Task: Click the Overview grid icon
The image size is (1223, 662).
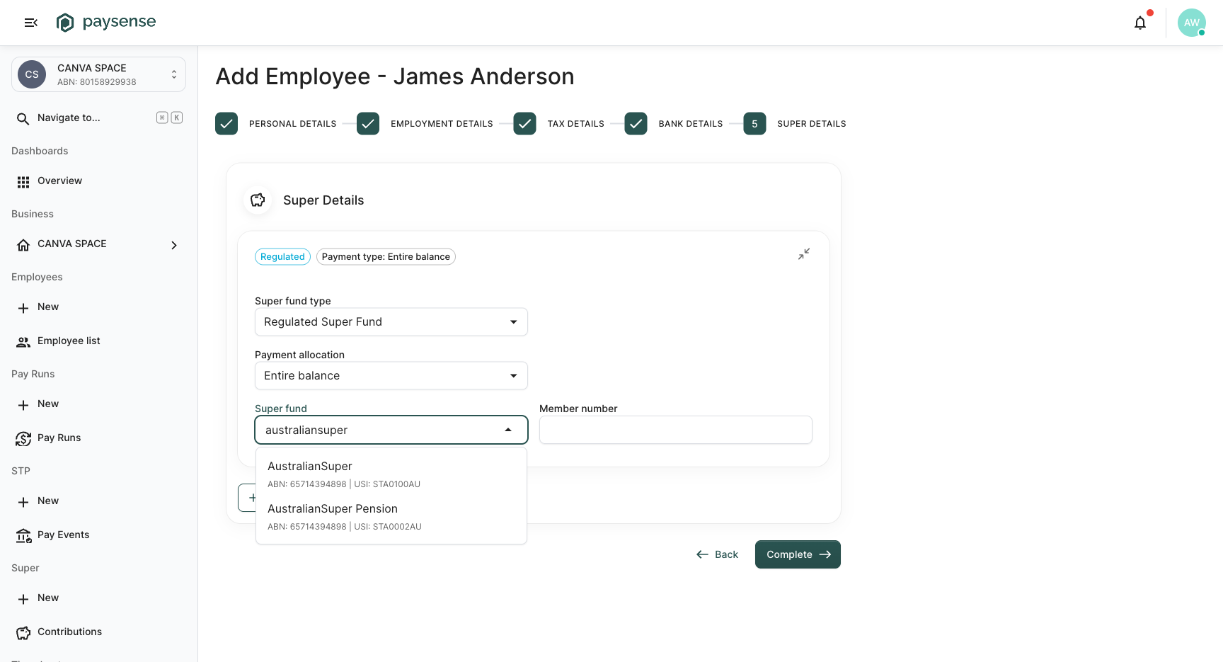Action: pos(23,182)
